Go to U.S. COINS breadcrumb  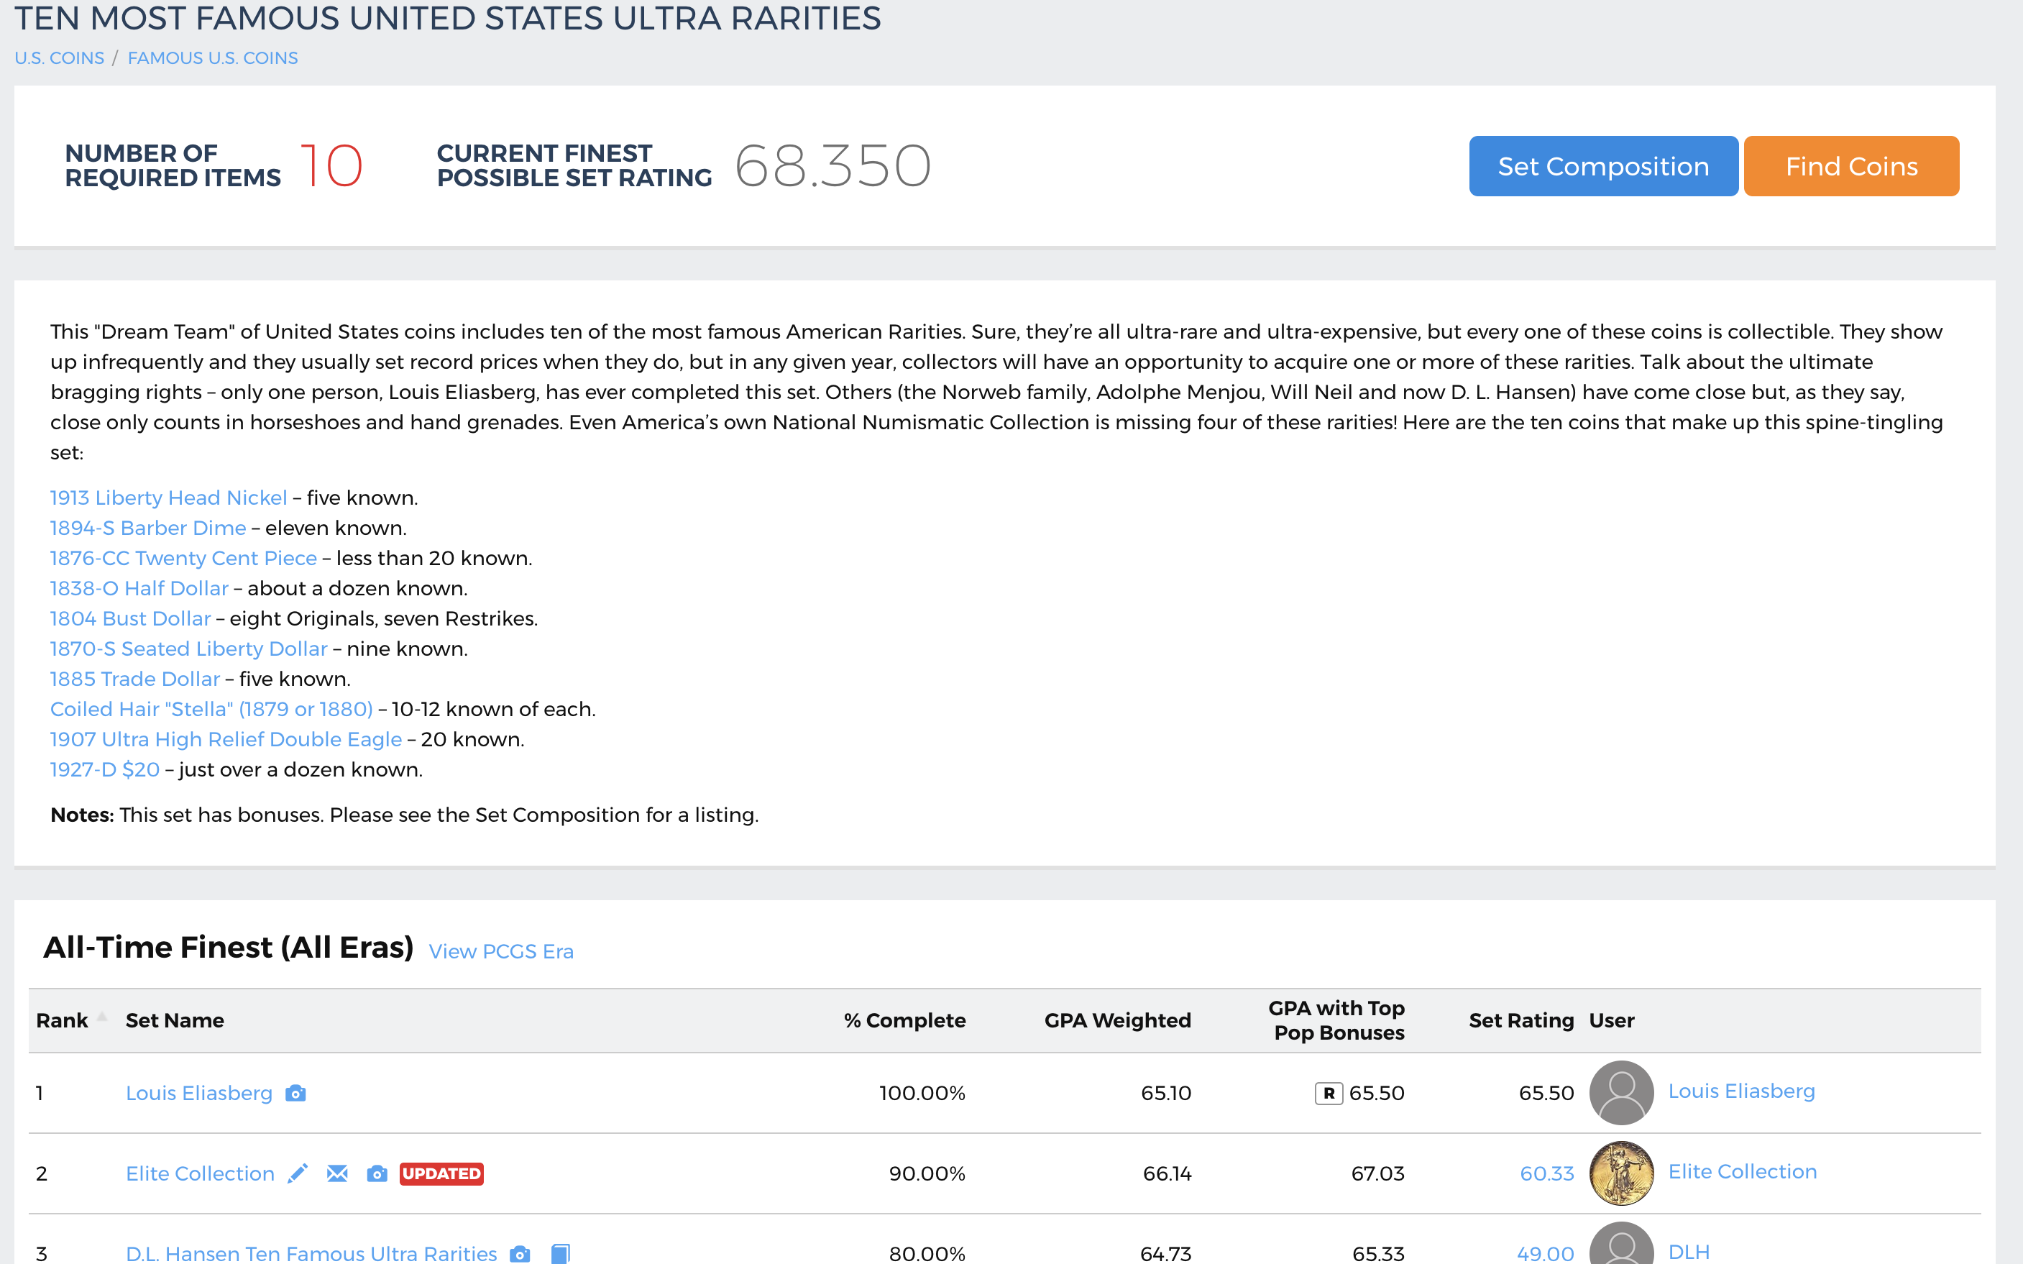(x=60, y=58)
